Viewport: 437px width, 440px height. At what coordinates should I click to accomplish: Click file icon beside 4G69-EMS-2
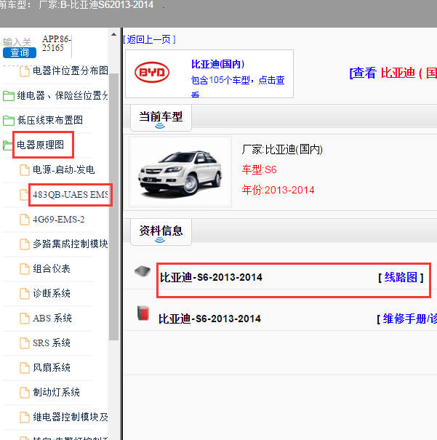[25, 220]
